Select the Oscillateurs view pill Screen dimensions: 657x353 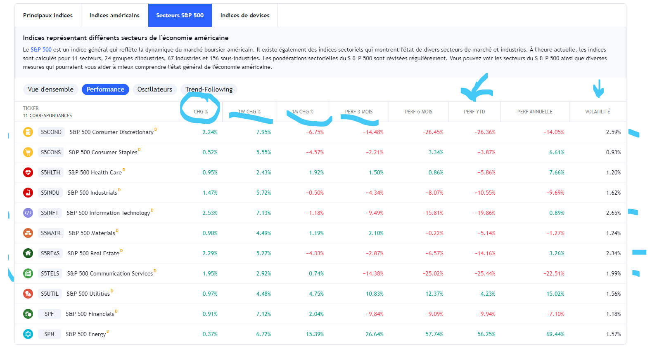click(x=154, y=89)
